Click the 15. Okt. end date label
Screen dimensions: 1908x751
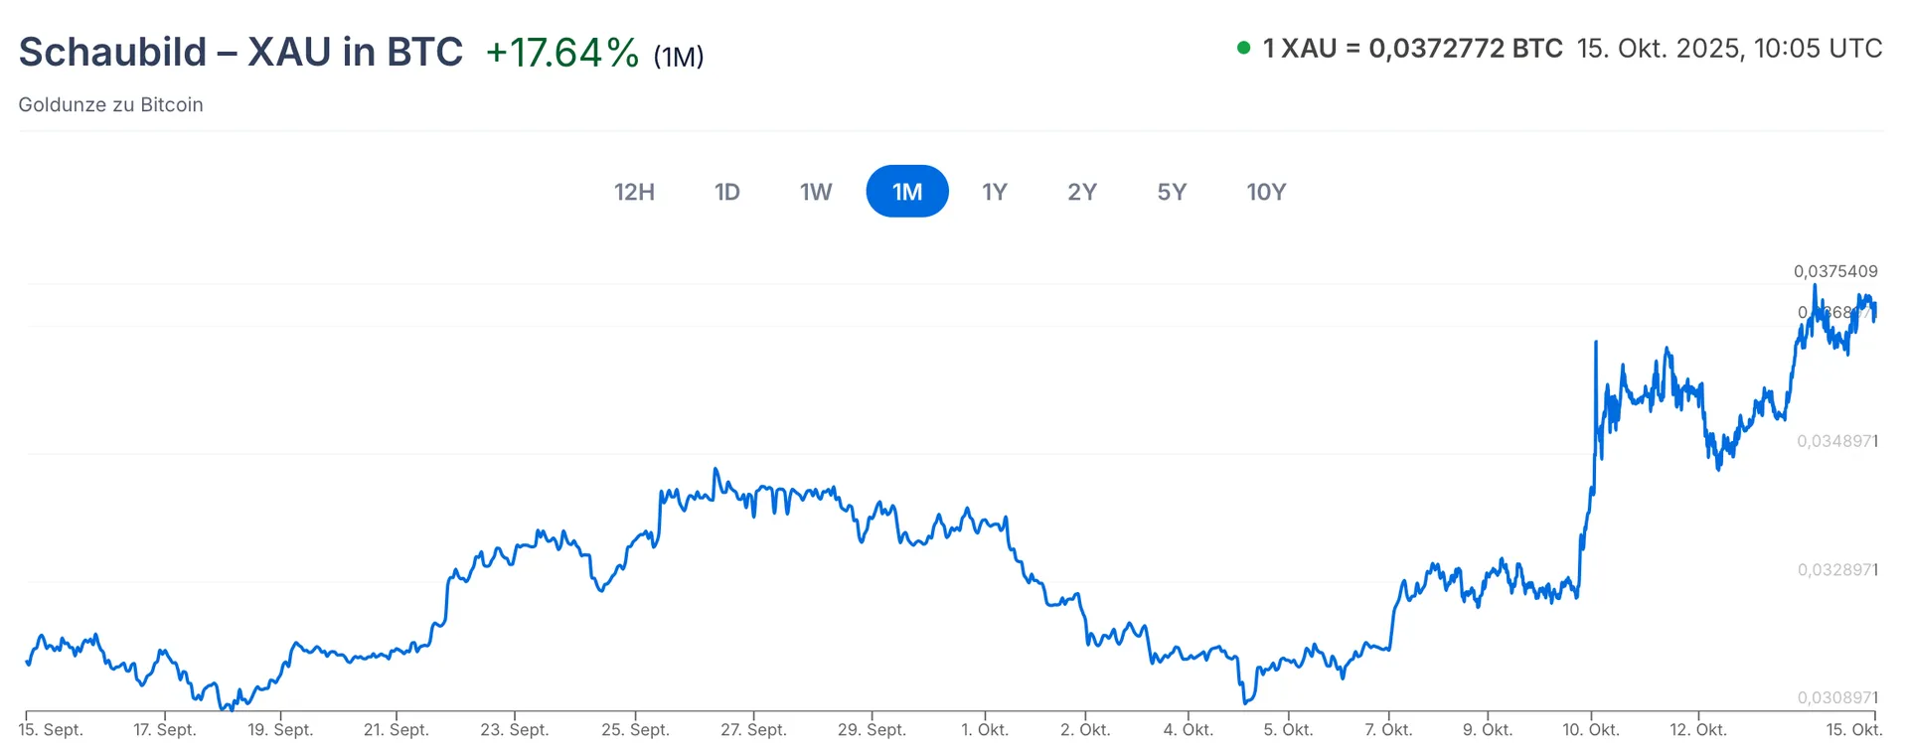1853,730
